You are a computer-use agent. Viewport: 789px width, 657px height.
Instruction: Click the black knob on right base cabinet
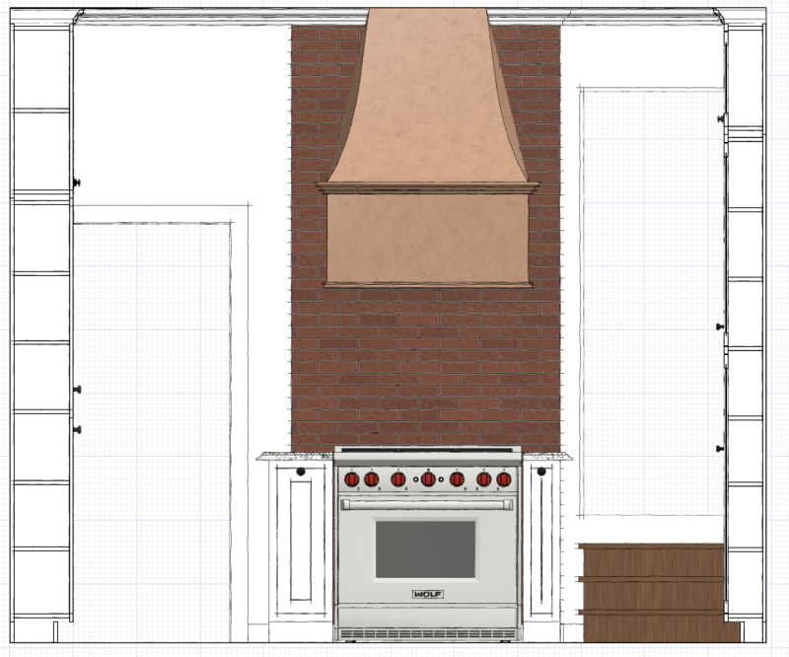[x=541, y=472]
